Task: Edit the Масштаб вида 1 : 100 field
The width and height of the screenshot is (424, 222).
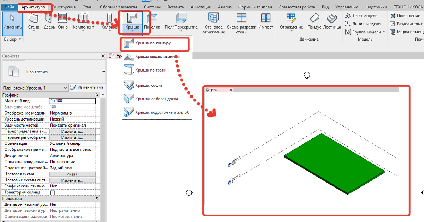Action: click(x=72, y=101)
